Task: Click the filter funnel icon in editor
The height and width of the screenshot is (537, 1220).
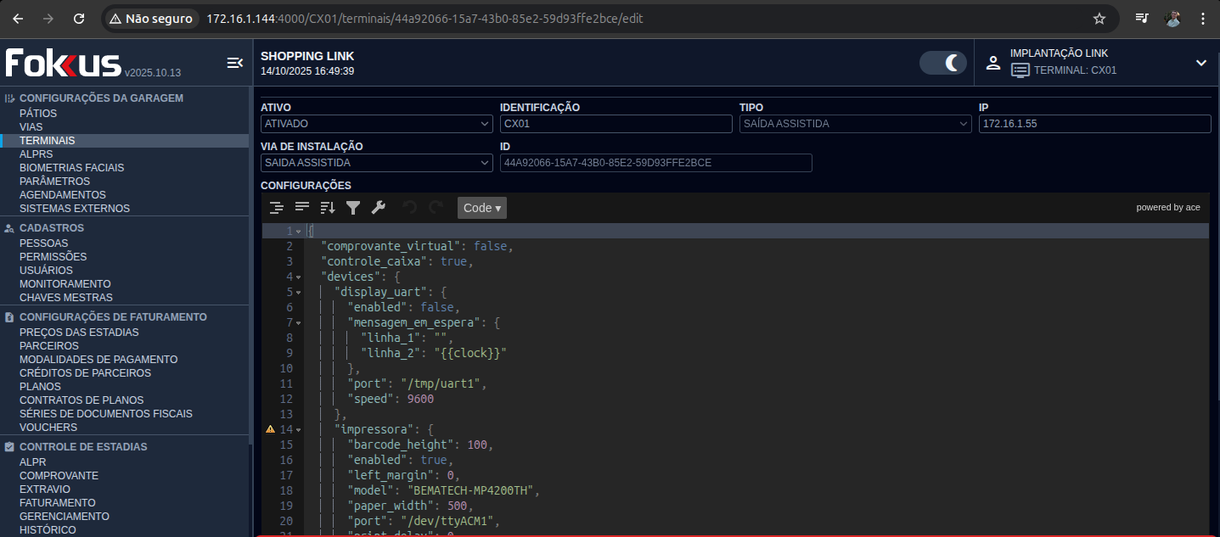Action: click(x=353, y=208)
